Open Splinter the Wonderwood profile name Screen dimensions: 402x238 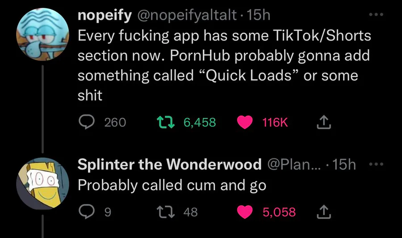(x=169, y=164)
